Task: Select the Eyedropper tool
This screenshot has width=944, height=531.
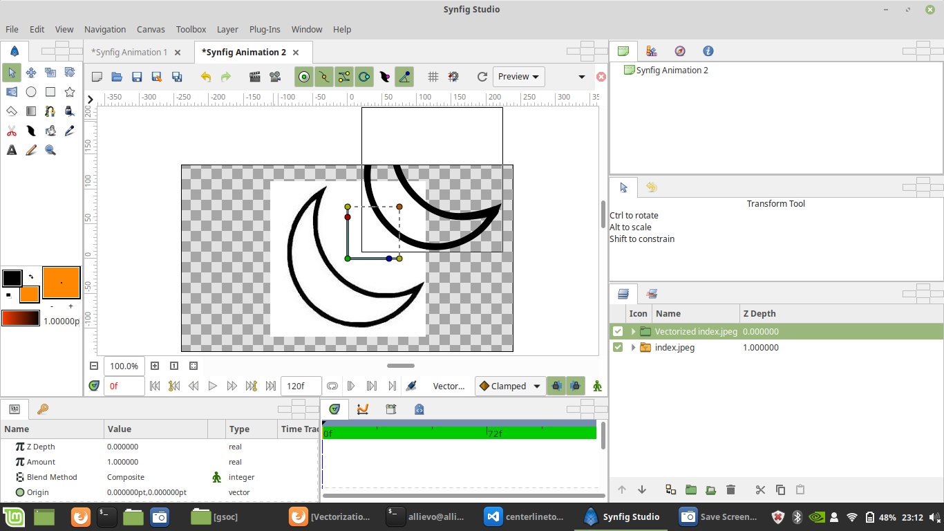Action: 69,130
